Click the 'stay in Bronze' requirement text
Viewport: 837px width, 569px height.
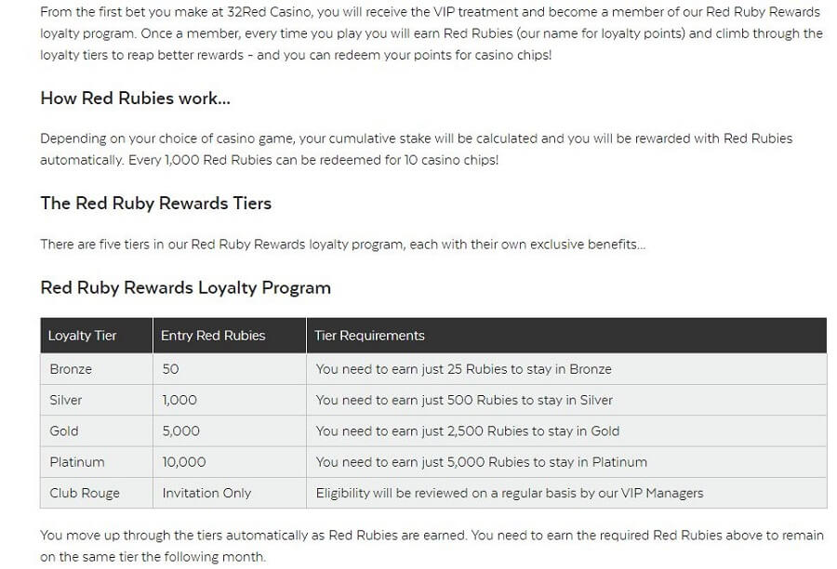pos(464,369)
